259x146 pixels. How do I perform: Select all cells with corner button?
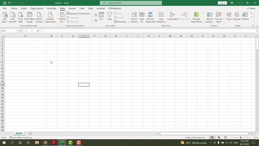[2, 36]
